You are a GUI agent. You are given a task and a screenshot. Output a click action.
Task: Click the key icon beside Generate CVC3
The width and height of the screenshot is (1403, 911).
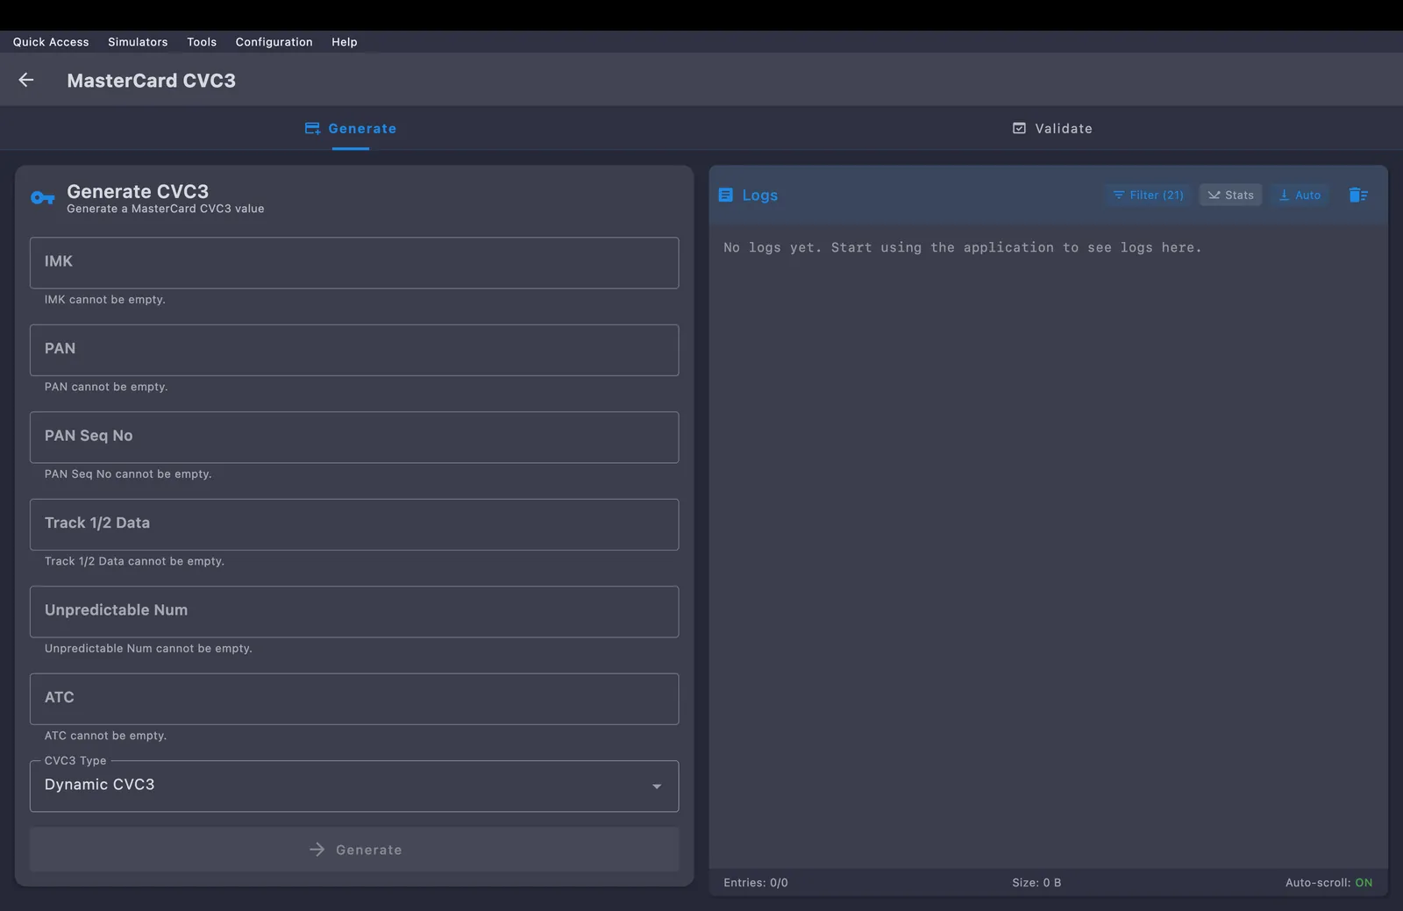click(43, 198)
